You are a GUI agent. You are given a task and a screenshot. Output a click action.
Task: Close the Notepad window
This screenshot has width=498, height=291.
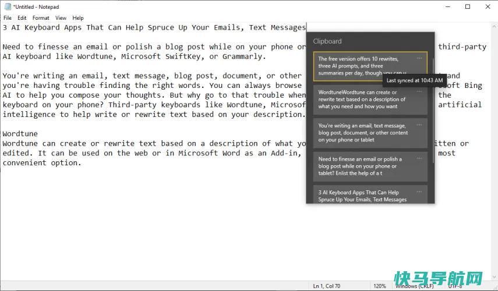pos(488,6)
